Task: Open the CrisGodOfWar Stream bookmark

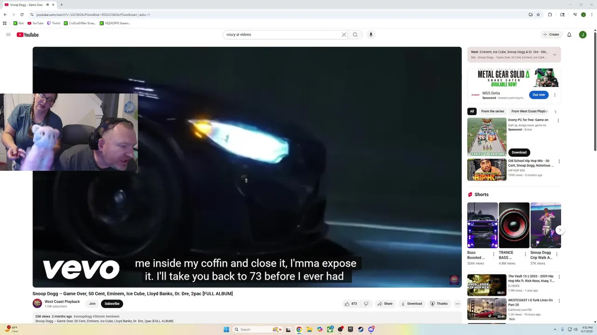Action: 80,23
